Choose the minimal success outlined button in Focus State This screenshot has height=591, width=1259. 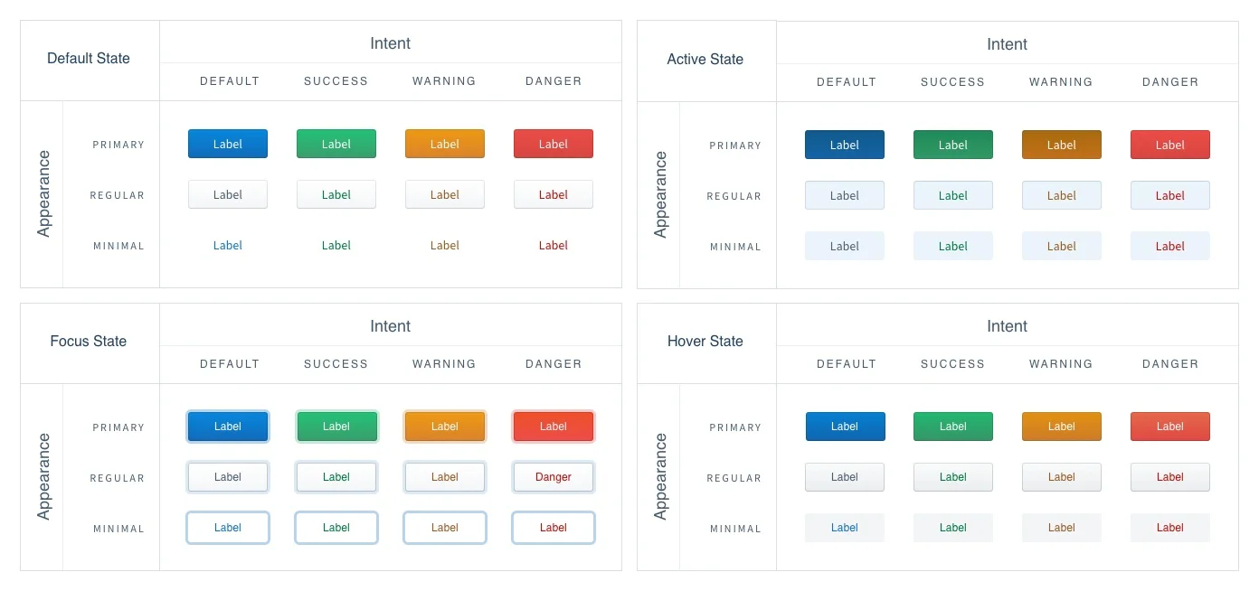(x=336, y=528)
